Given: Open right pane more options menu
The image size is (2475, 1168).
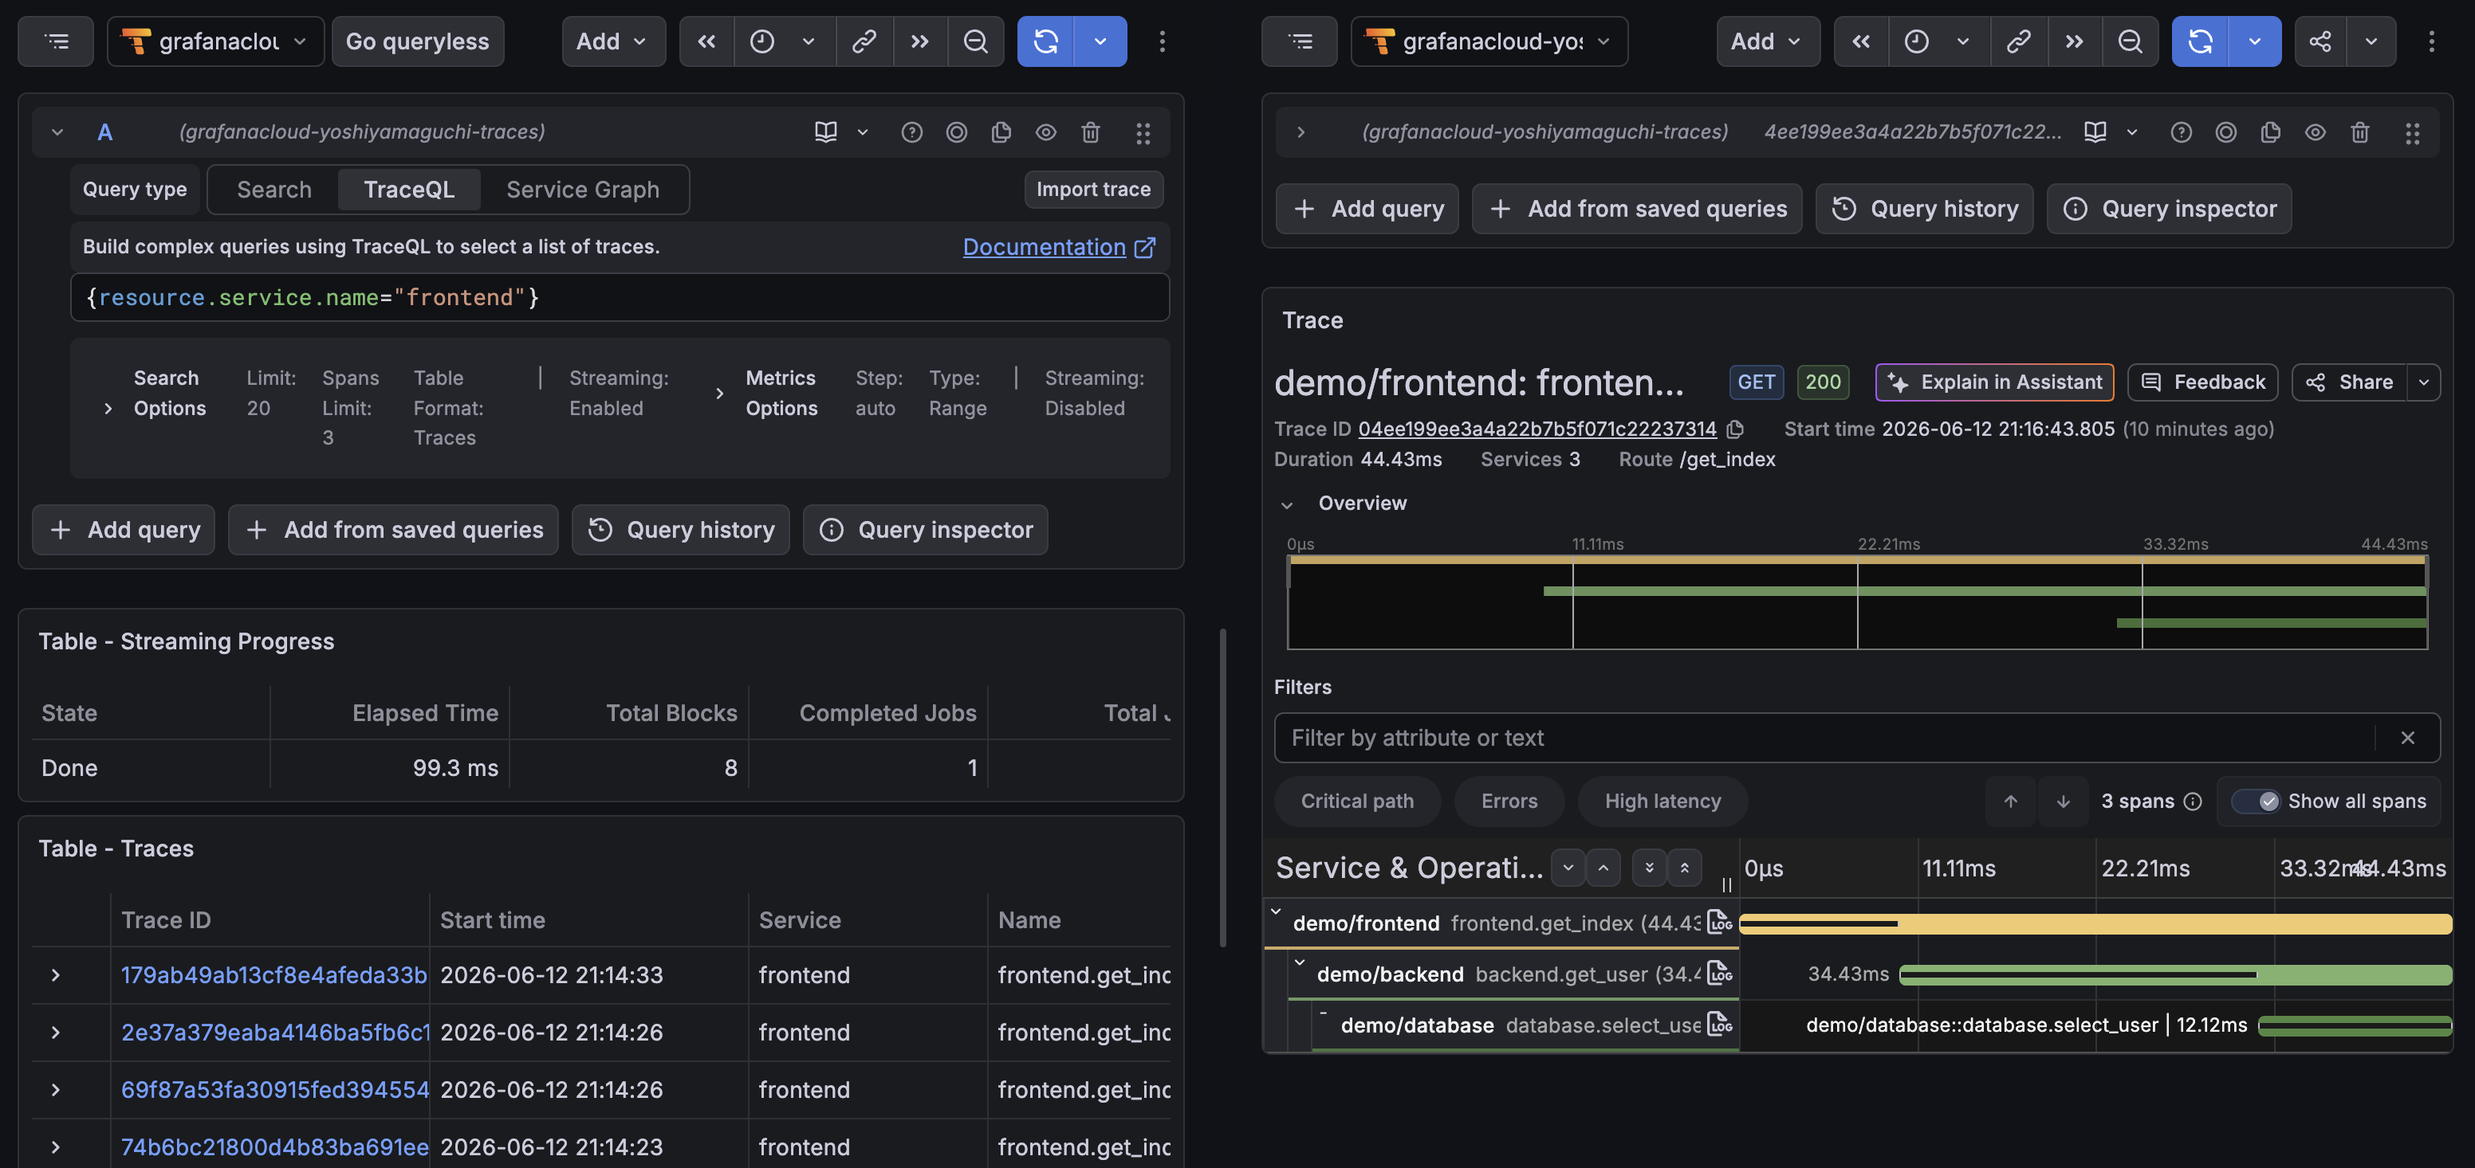Looking at the screenshot, I should click(x=2432, y=41).
